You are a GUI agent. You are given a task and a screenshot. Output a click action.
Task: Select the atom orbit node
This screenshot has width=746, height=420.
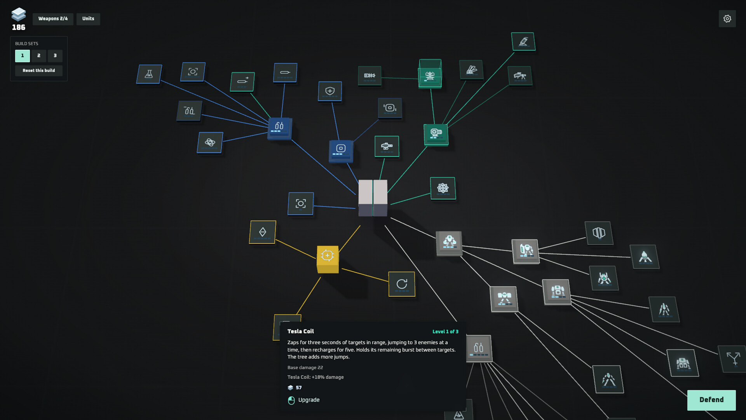[210, 142]
